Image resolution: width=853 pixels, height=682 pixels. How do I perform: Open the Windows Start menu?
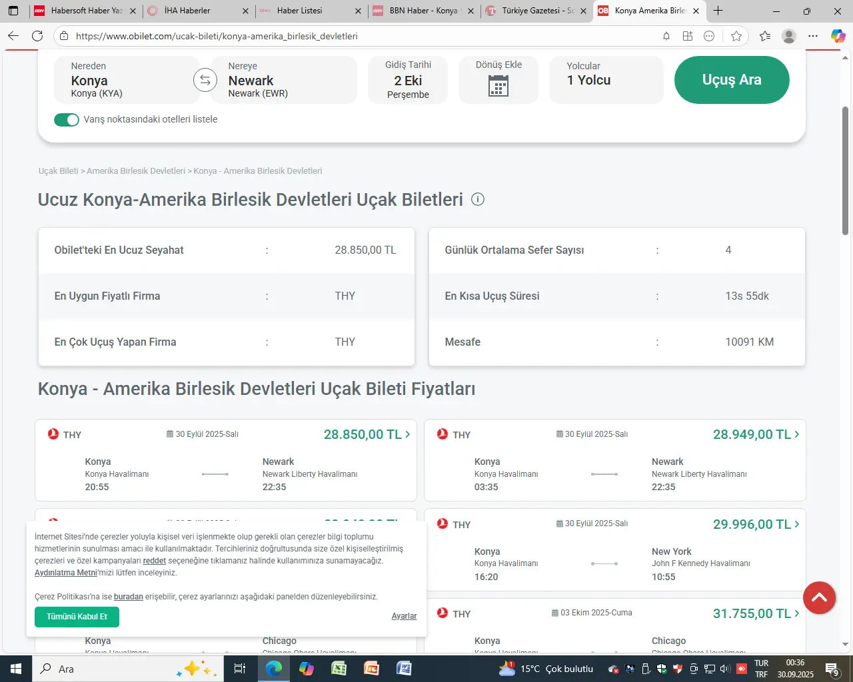16,669
